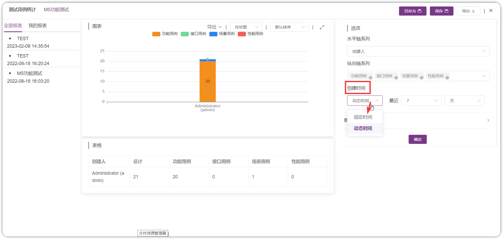
Task: Select 动态时间 option in the dropdown list
Action: (x=365, y=128)
